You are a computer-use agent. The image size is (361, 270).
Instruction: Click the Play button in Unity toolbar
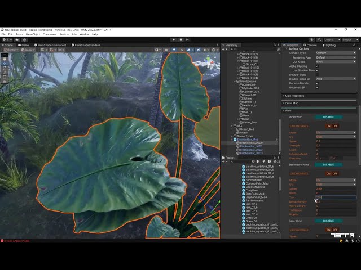pos(174,40)
